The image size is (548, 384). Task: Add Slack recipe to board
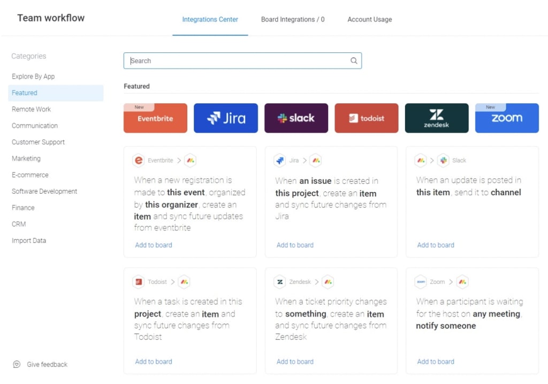click(436, 245)
